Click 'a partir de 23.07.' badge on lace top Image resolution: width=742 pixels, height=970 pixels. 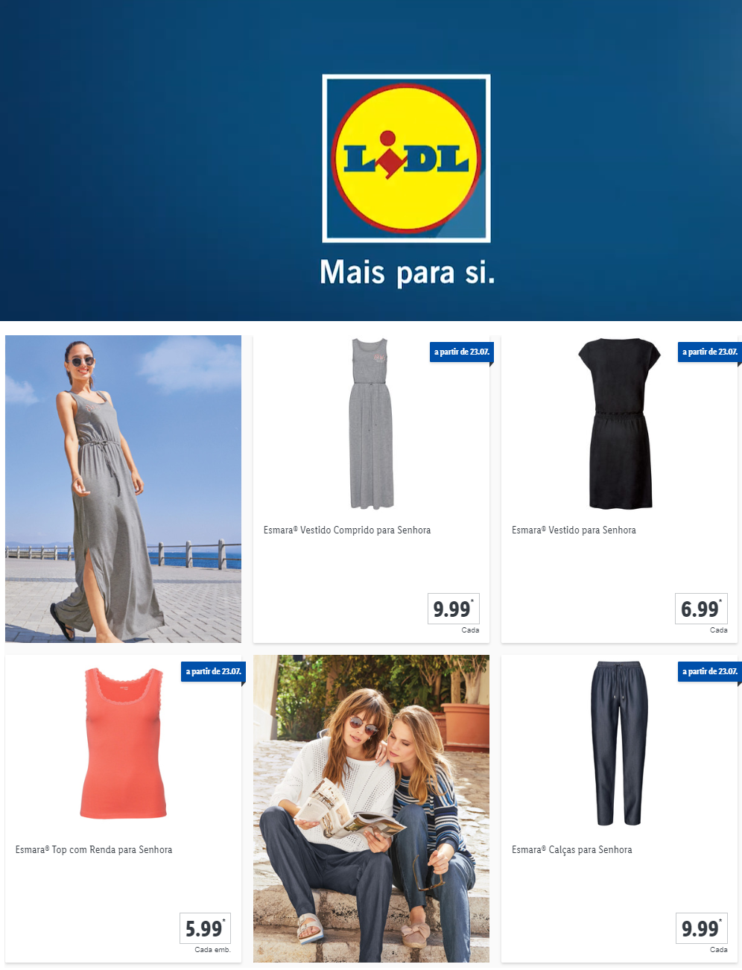(213, 671)
